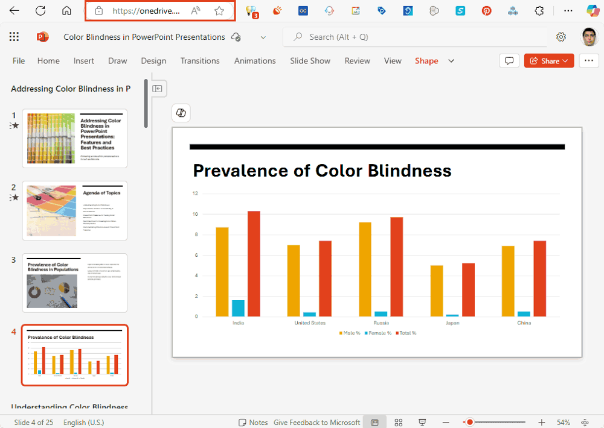Image resolution: width=604 pixels, height=428 pixels.
Task: Open the Microsoft 365 app launcher waffle
Action: coord(14,37)
